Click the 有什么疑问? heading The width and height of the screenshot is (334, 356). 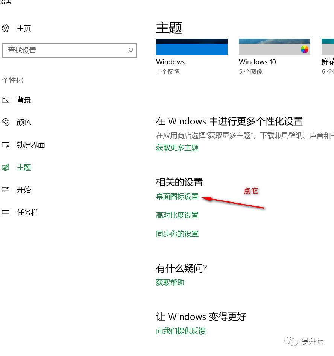181,268
